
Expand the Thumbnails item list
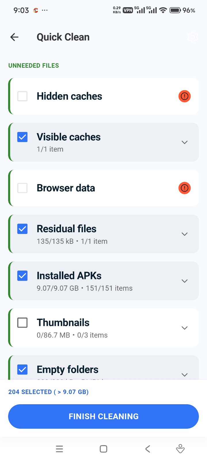coord(185,328)
